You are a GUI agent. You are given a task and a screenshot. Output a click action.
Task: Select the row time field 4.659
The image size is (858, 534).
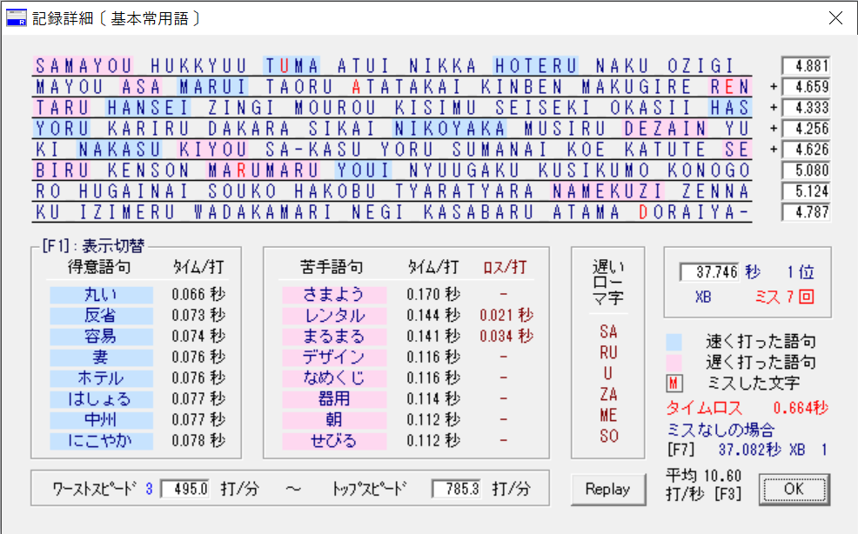click(806, 86)
